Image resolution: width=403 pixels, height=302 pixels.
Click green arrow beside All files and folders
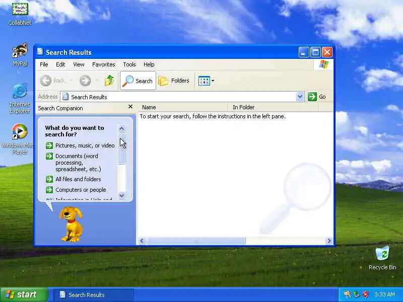point(49,179)
